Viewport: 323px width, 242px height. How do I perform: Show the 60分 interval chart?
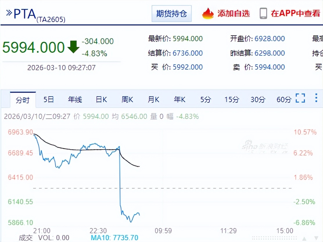point(284,100)
